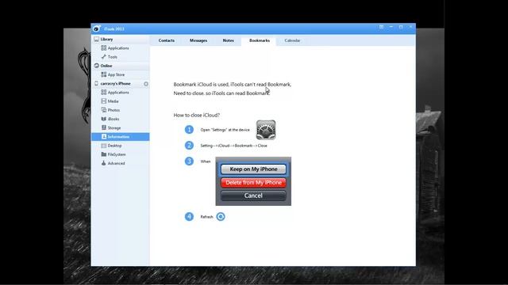The height and width of the screenshot is (285, 508).
Task: Click Delete from My iPhone button
Action: coord(253,183)
